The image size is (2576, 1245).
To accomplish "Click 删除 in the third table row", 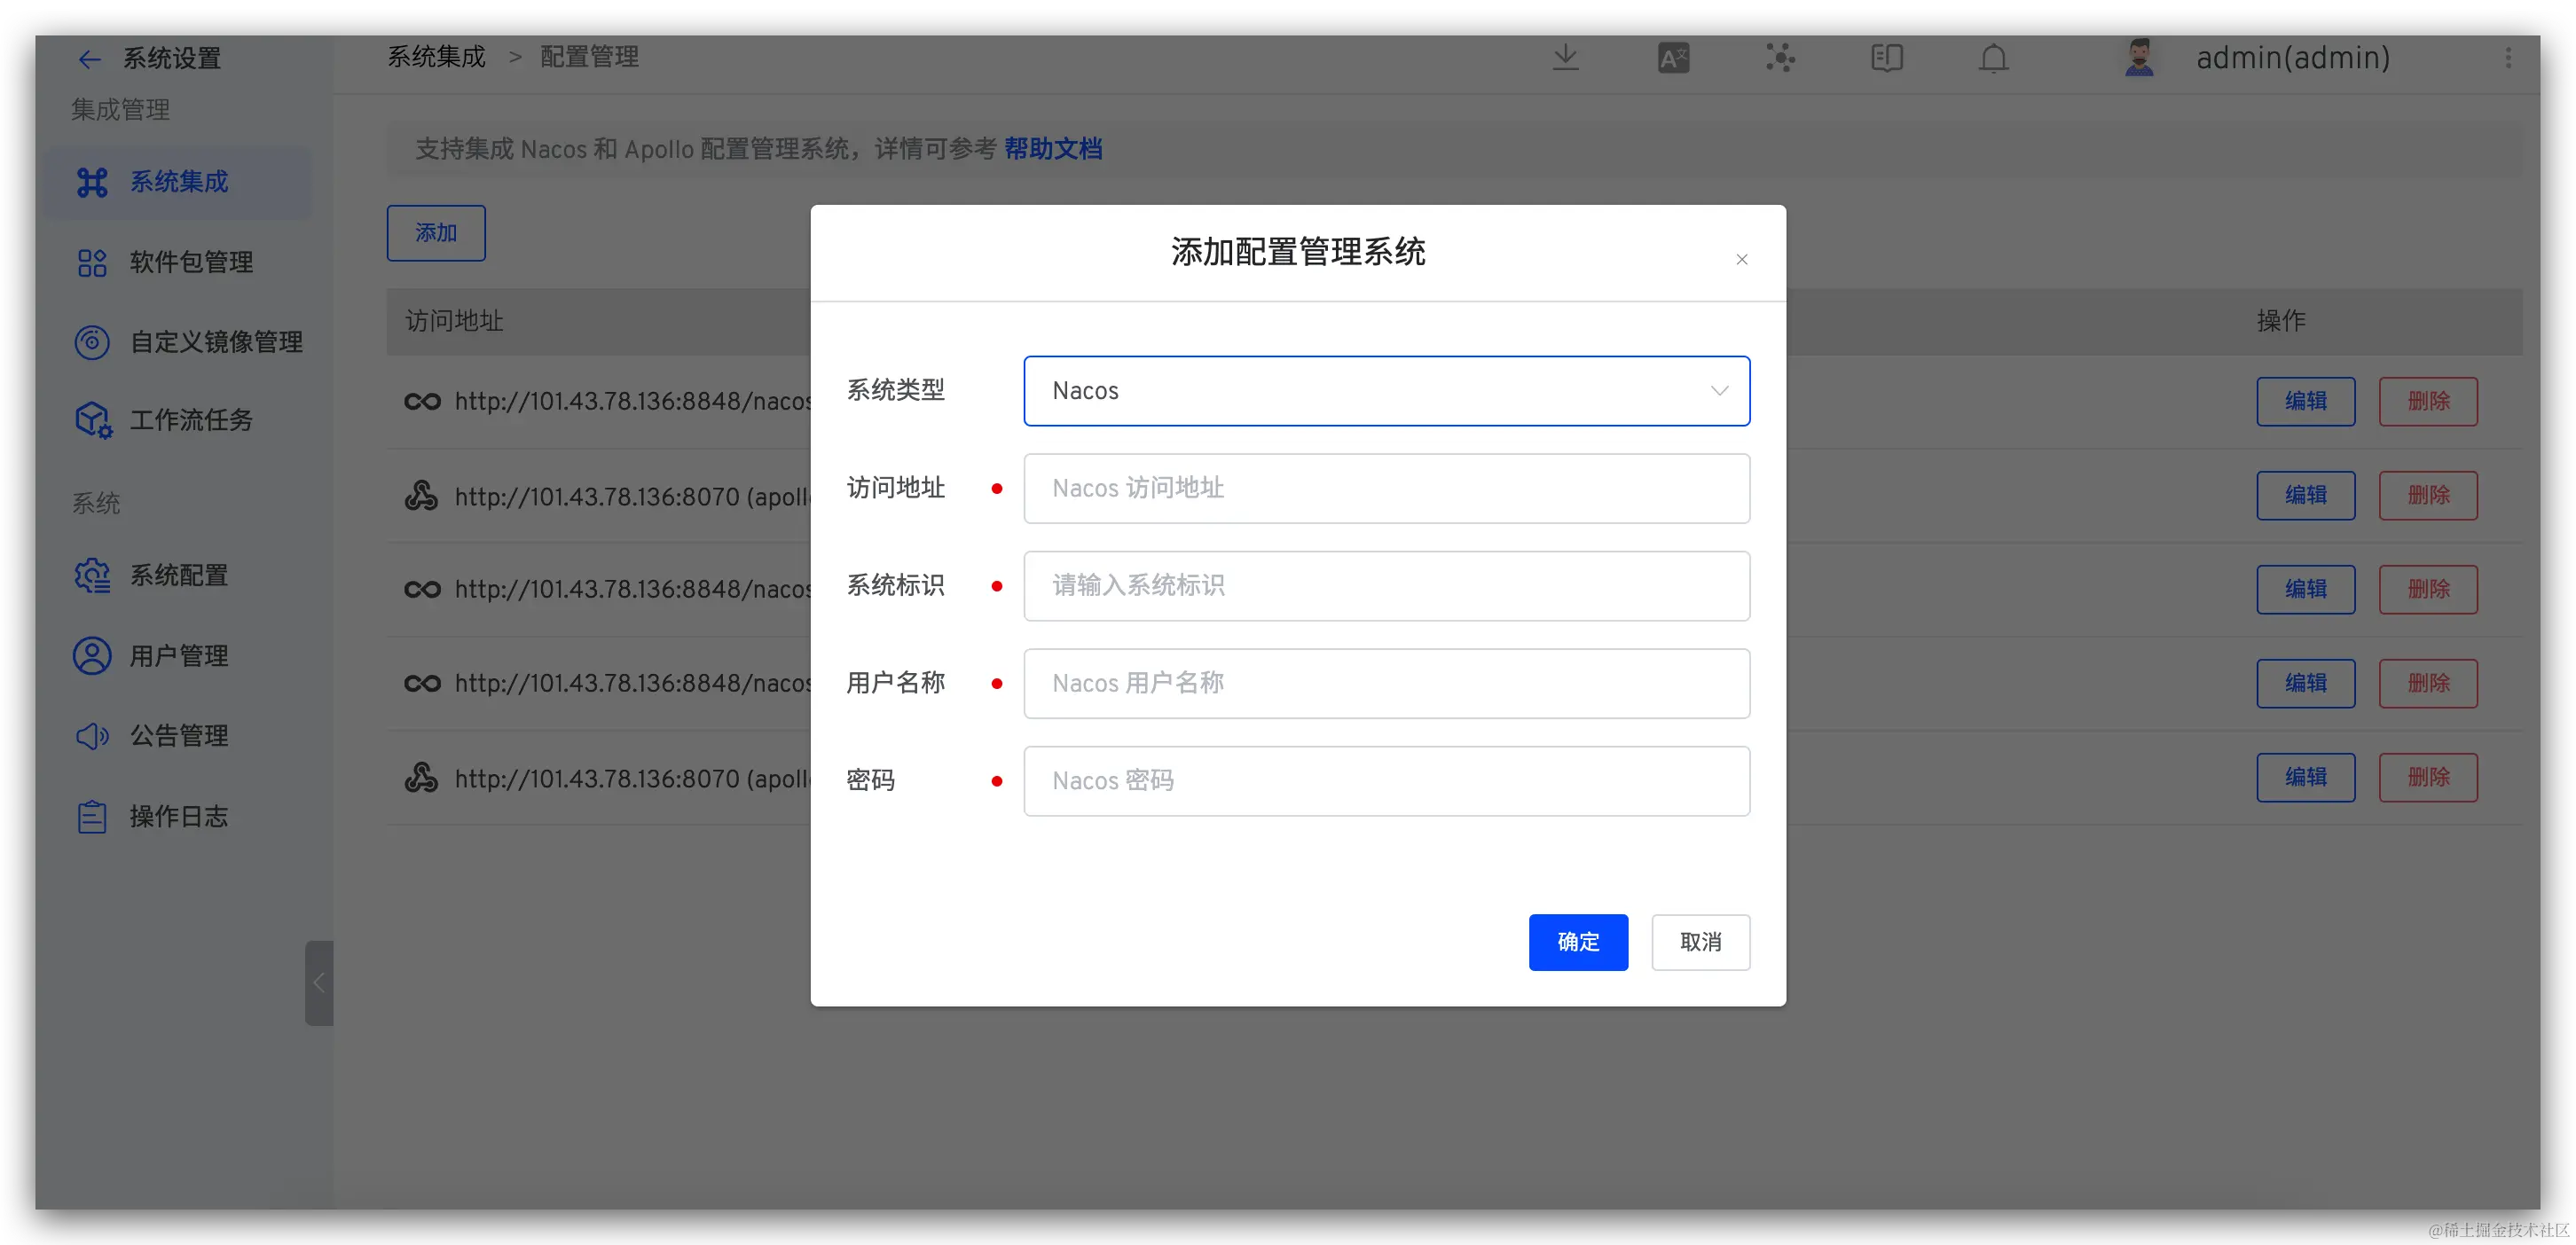I will 2428,589.
